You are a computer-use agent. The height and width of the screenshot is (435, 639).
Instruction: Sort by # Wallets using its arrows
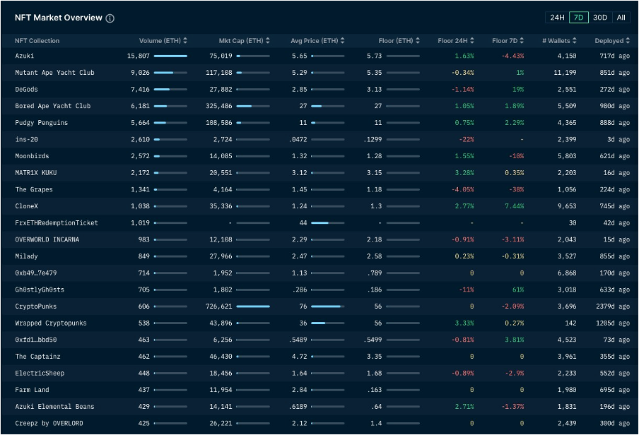(x=574, y=41)
